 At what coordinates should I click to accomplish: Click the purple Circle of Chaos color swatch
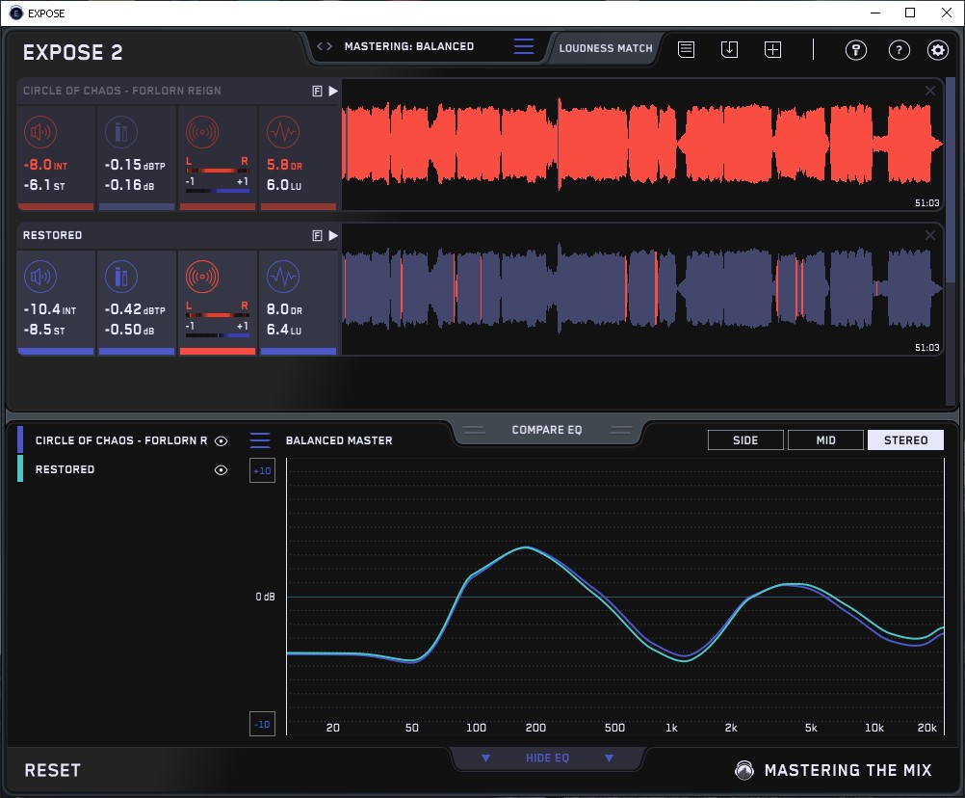click(x=20, y=439)
